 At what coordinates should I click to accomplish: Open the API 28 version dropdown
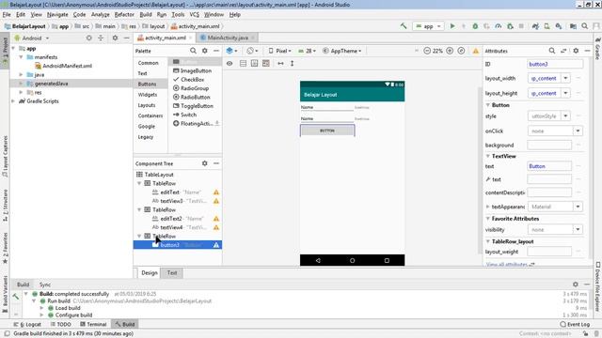(x=308, y=51)
